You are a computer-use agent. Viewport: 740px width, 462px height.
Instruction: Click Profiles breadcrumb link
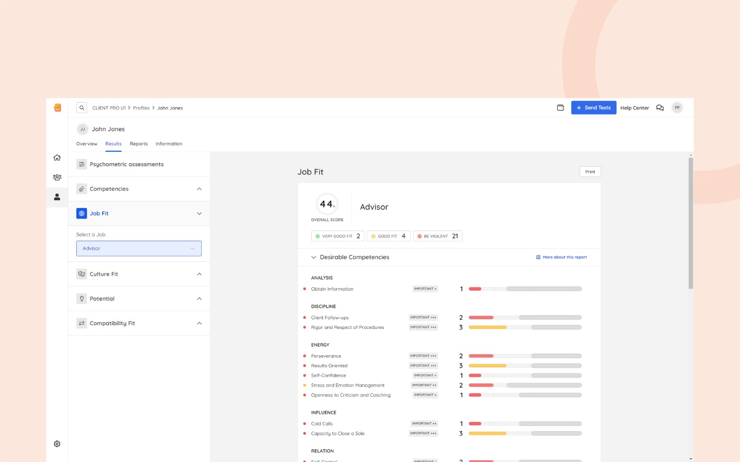click(x=141, y=108)
